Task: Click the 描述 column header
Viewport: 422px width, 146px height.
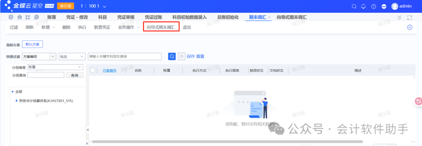Action: [358, 70]
